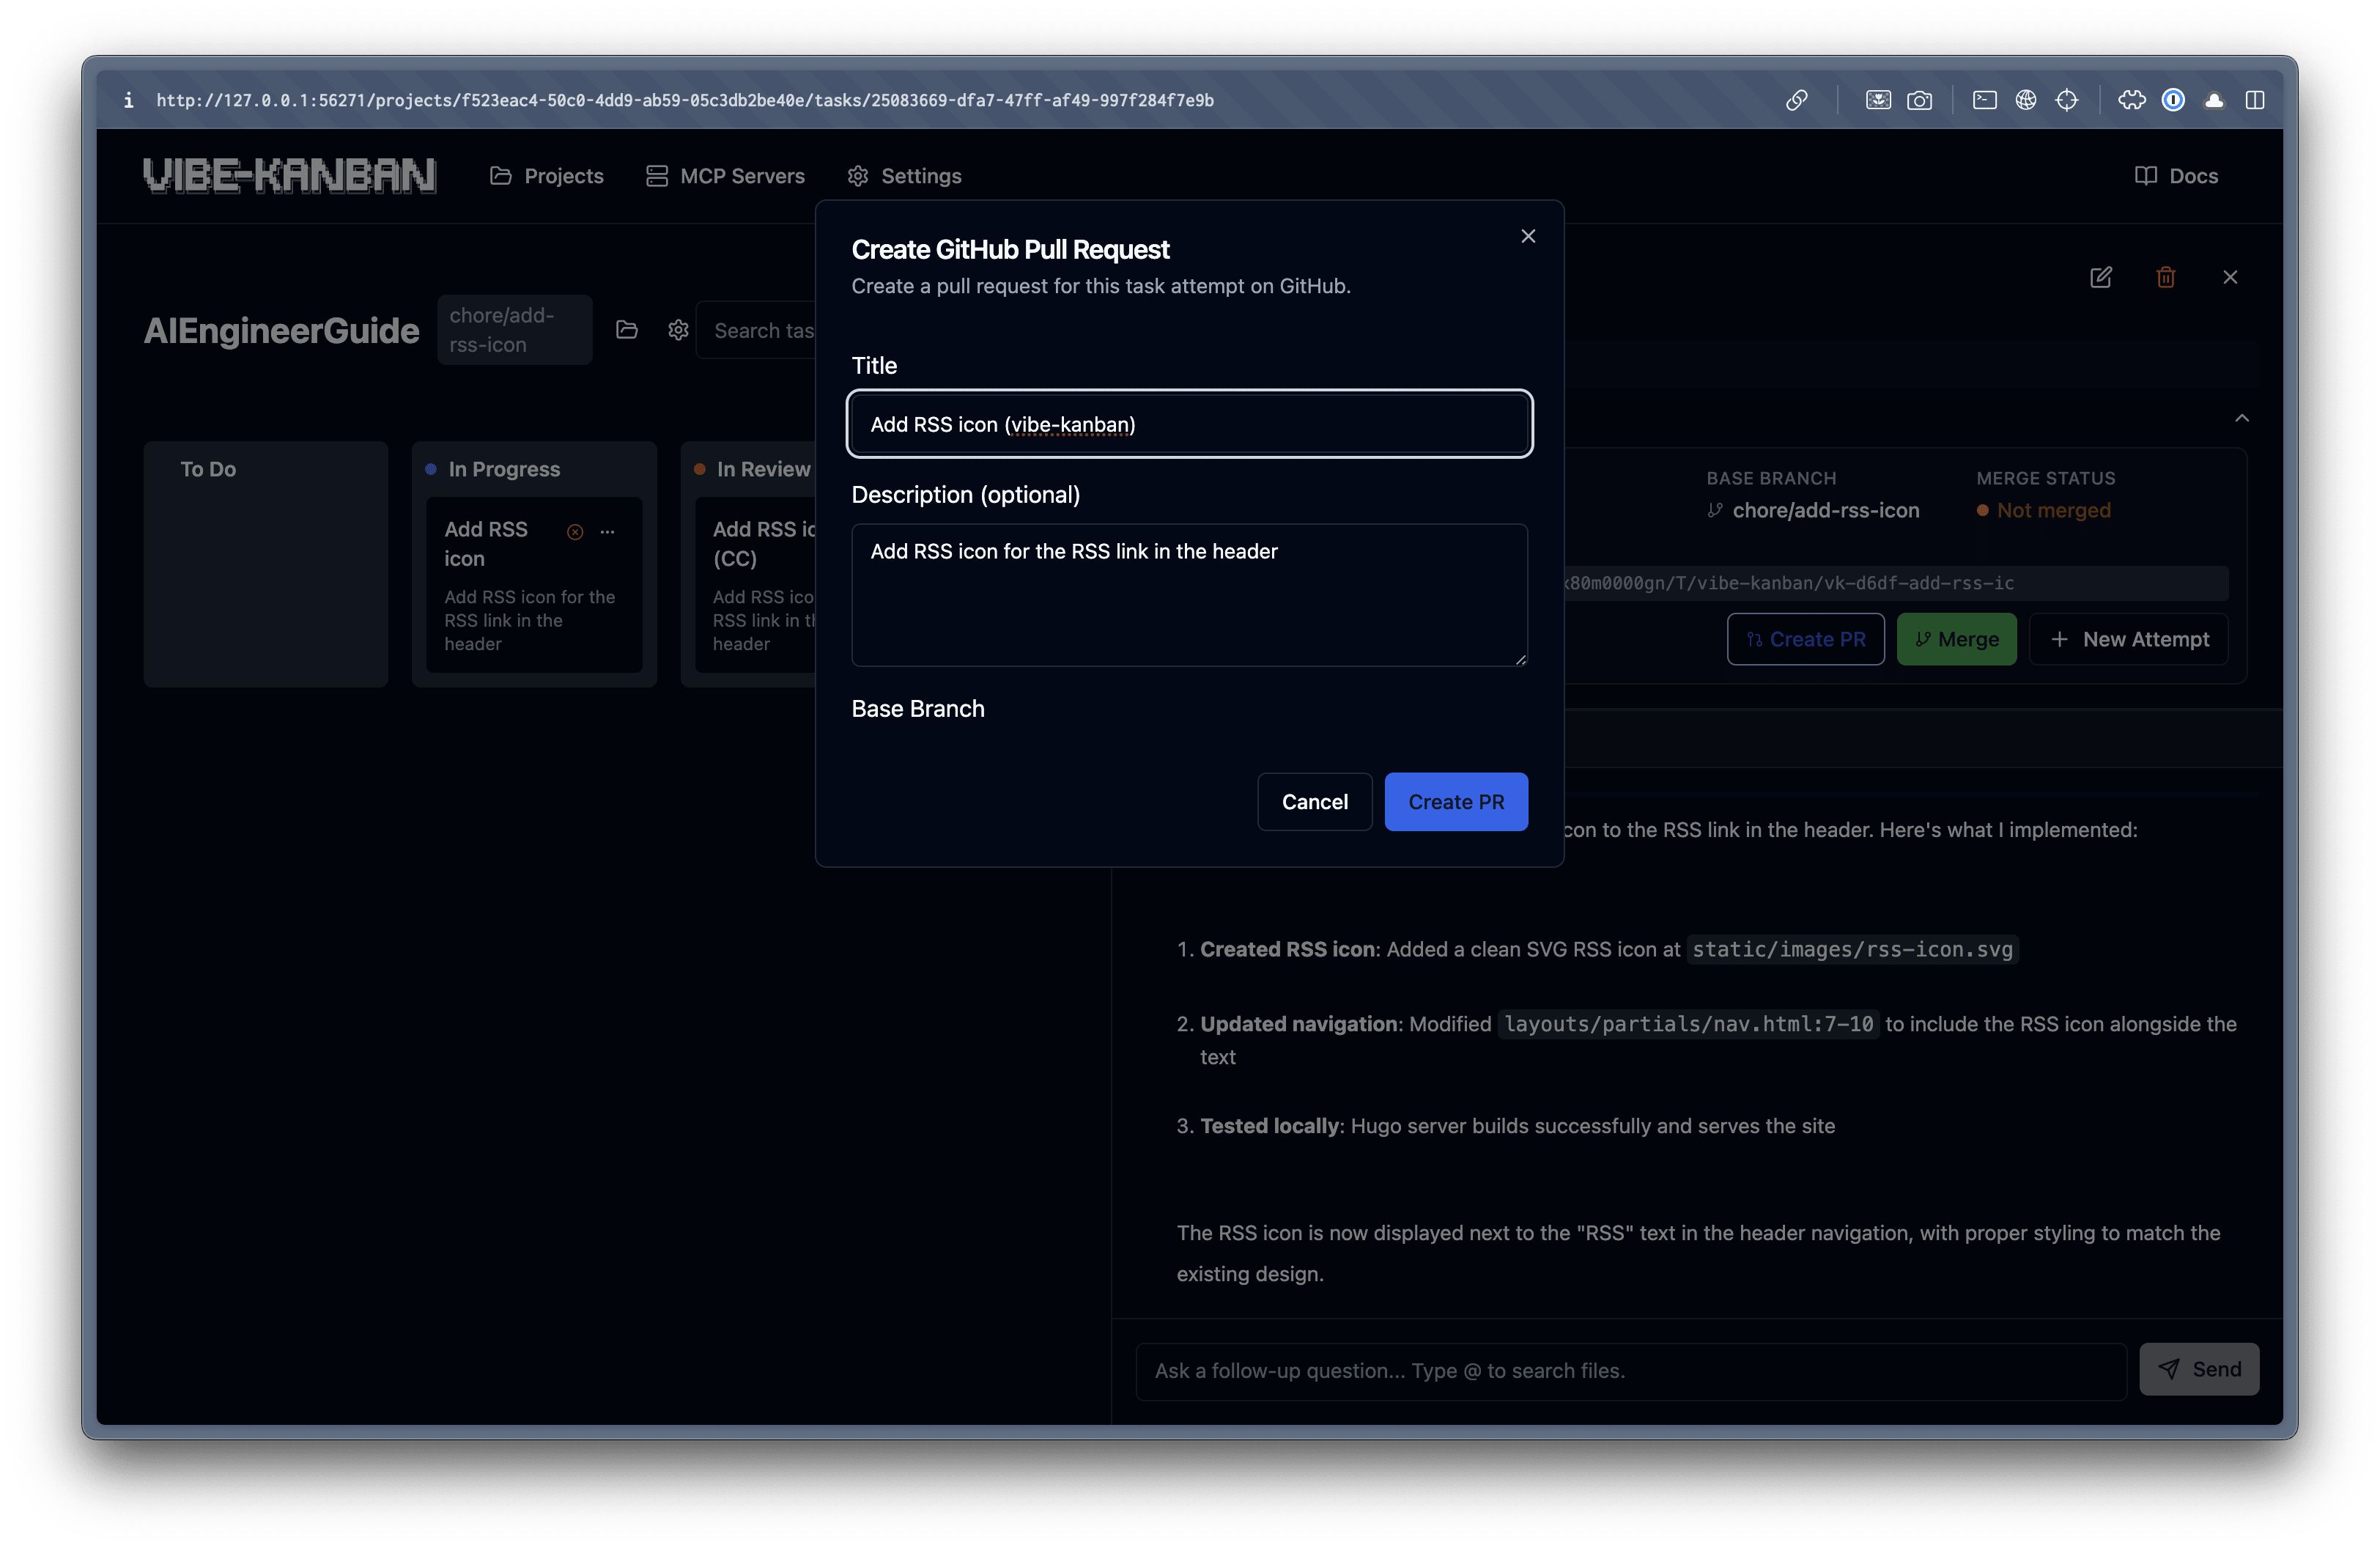Click the VIBE-KANBAN logo
The width and height of the screenshot is (2380, 1548).
point(289,176)
